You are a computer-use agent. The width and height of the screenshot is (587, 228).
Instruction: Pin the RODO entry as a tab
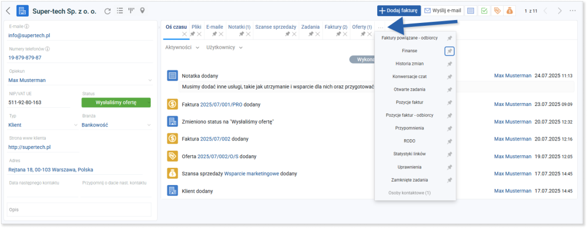(449, 141)
